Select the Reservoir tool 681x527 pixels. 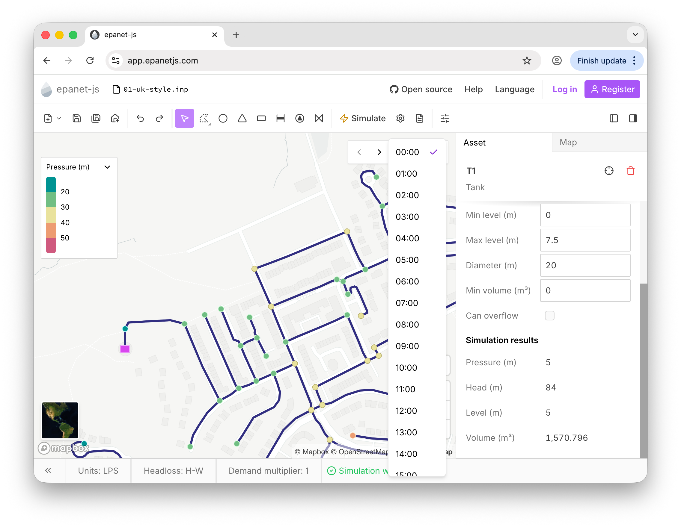click(242, 118)
